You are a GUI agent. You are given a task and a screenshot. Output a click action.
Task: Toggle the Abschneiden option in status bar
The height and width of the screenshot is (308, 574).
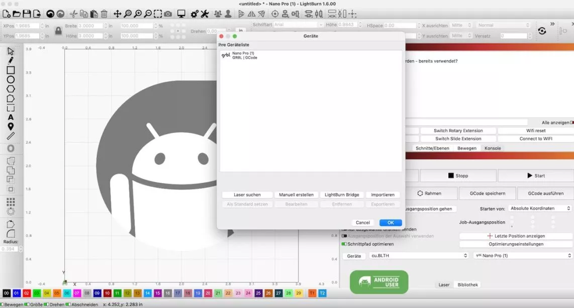click(x=68, y=304)
